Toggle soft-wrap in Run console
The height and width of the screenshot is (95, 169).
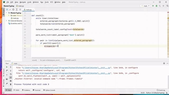11,74
